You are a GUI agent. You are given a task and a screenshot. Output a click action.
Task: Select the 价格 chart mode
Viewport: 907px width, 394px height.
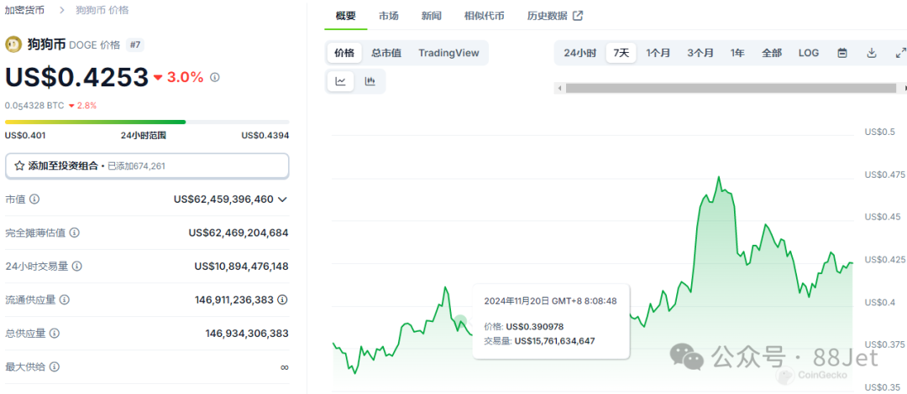pyautogui.click(x=344, y=53)
